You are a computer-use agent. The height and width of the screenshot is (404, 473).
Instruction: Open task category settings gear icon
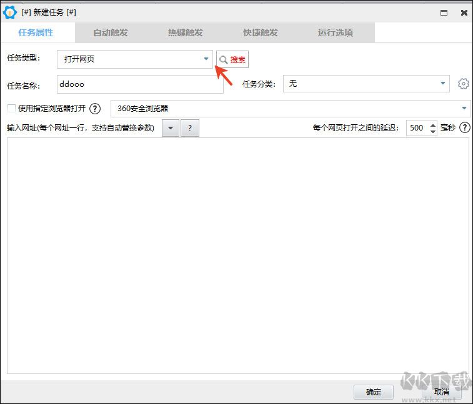click(x=463, y=84)
